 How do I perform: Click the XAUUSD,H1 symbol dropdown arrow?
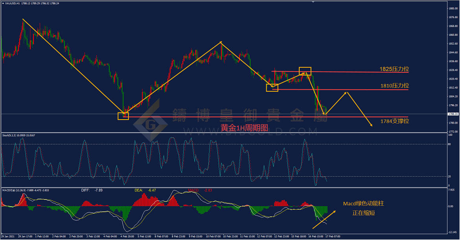pos(3,4)
